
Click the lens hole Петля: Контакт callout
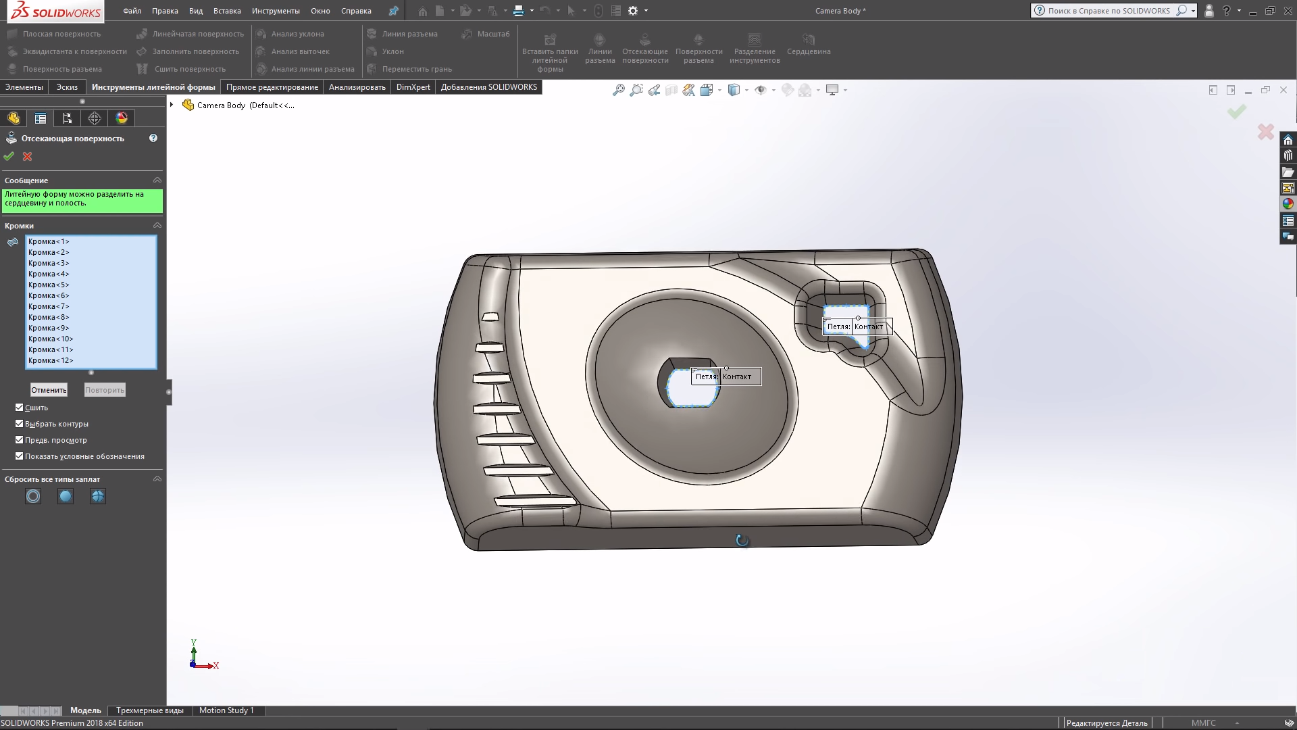[x=726, y=376]
